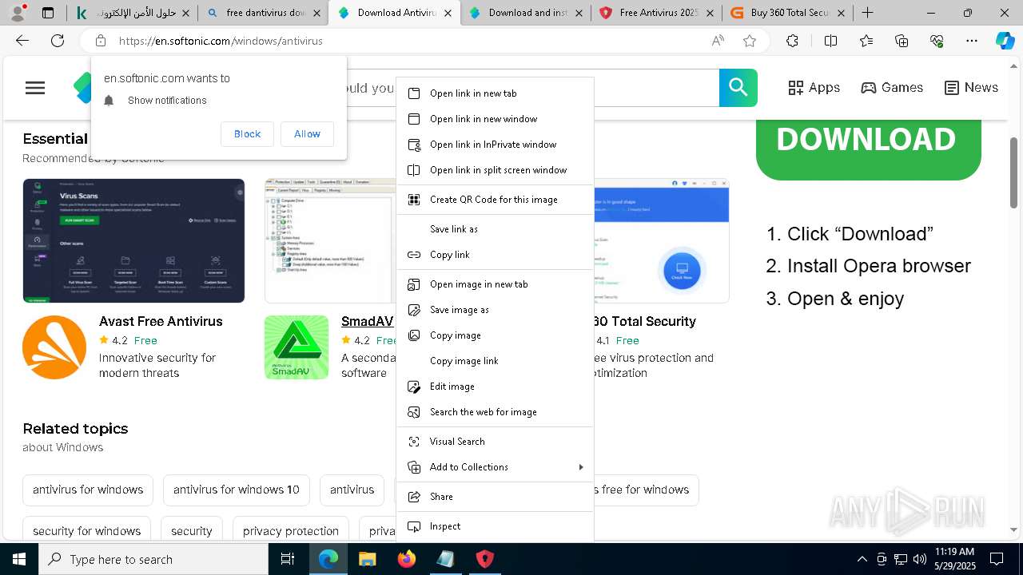Select Save link as
Viewport: 1023px width, 575px height.
pos(496,229)
